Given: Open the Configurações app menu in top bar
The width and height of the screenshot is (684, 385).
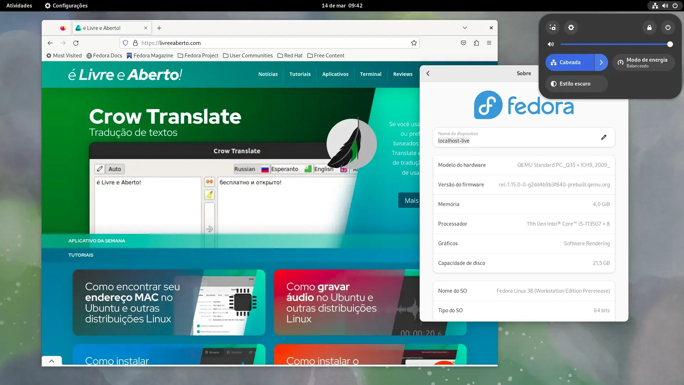Looking at the screenshot, I should pyautogui.click(x=66, y=6).
